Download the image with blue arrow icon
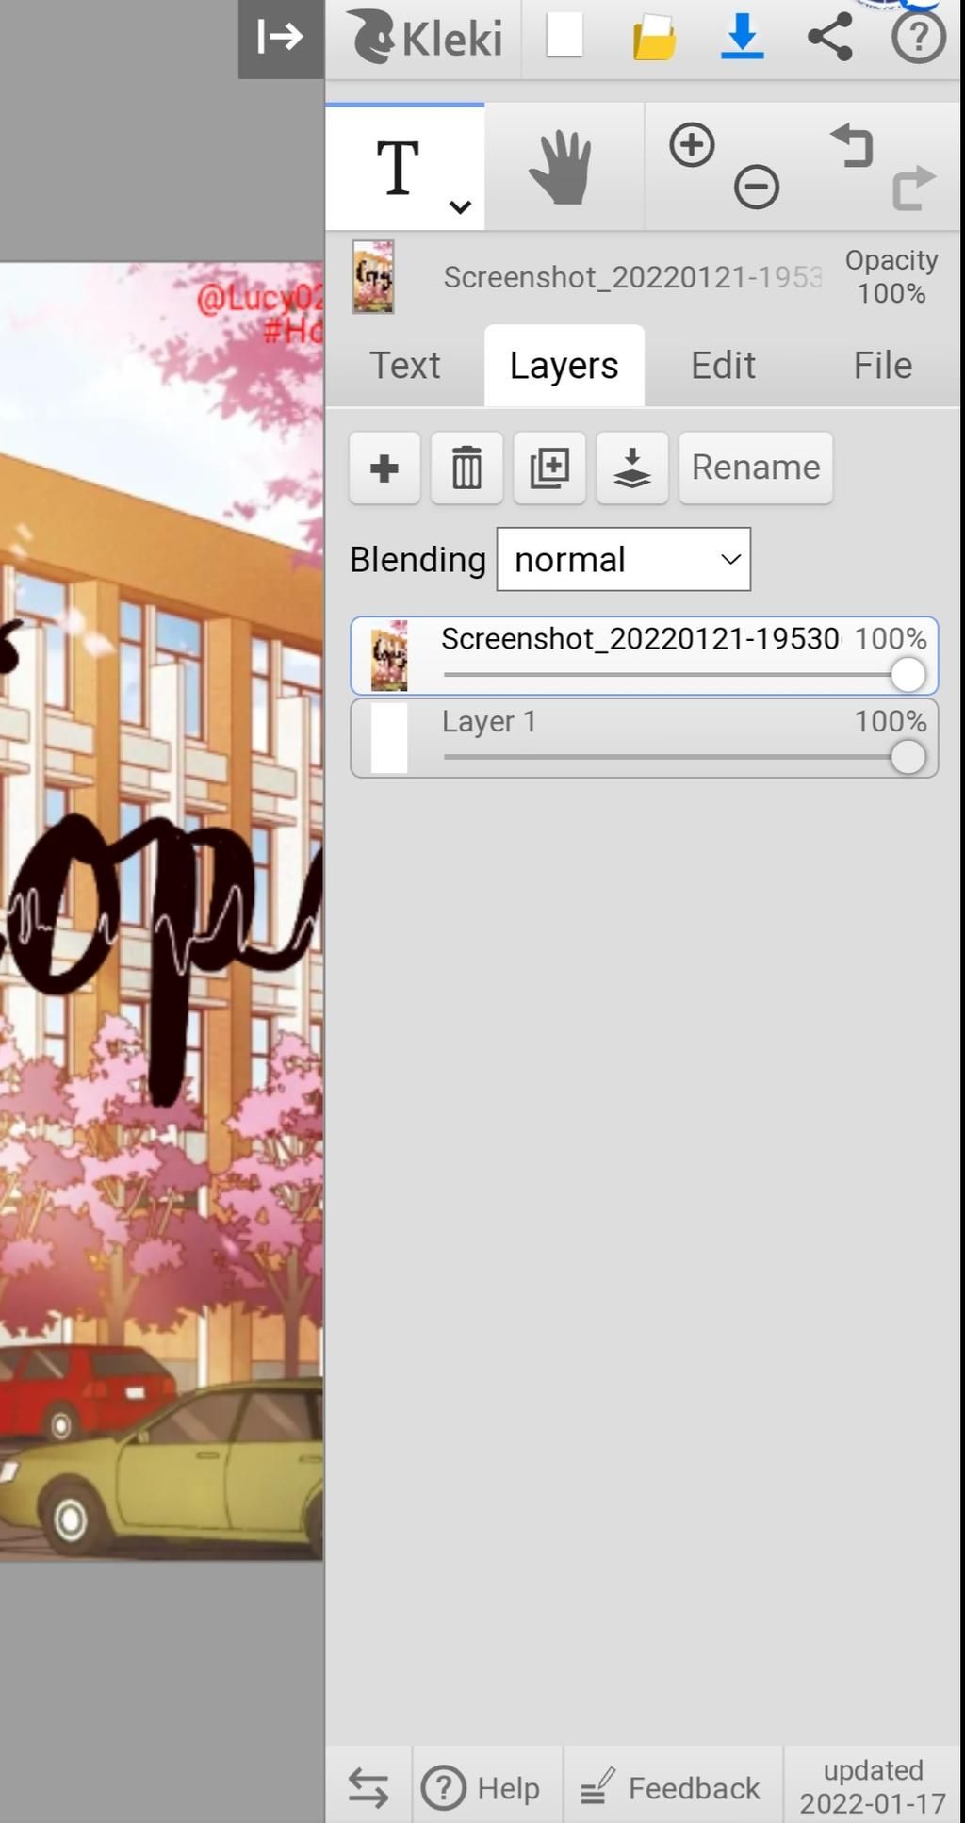Viewport: 965px width, 1823px height. pyautogui.click(x=742, y=38)
